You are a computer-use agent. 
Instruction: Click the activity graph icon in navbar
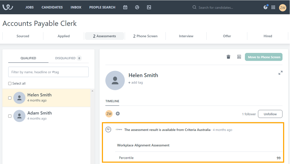coord(149,7)
